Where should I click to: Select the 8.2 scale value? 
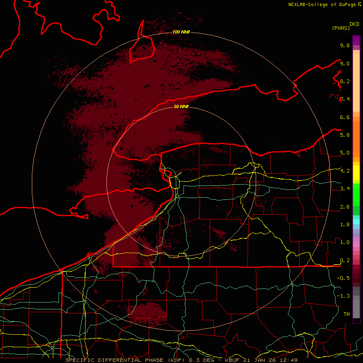pyautogui.click(x=345, y=81)
